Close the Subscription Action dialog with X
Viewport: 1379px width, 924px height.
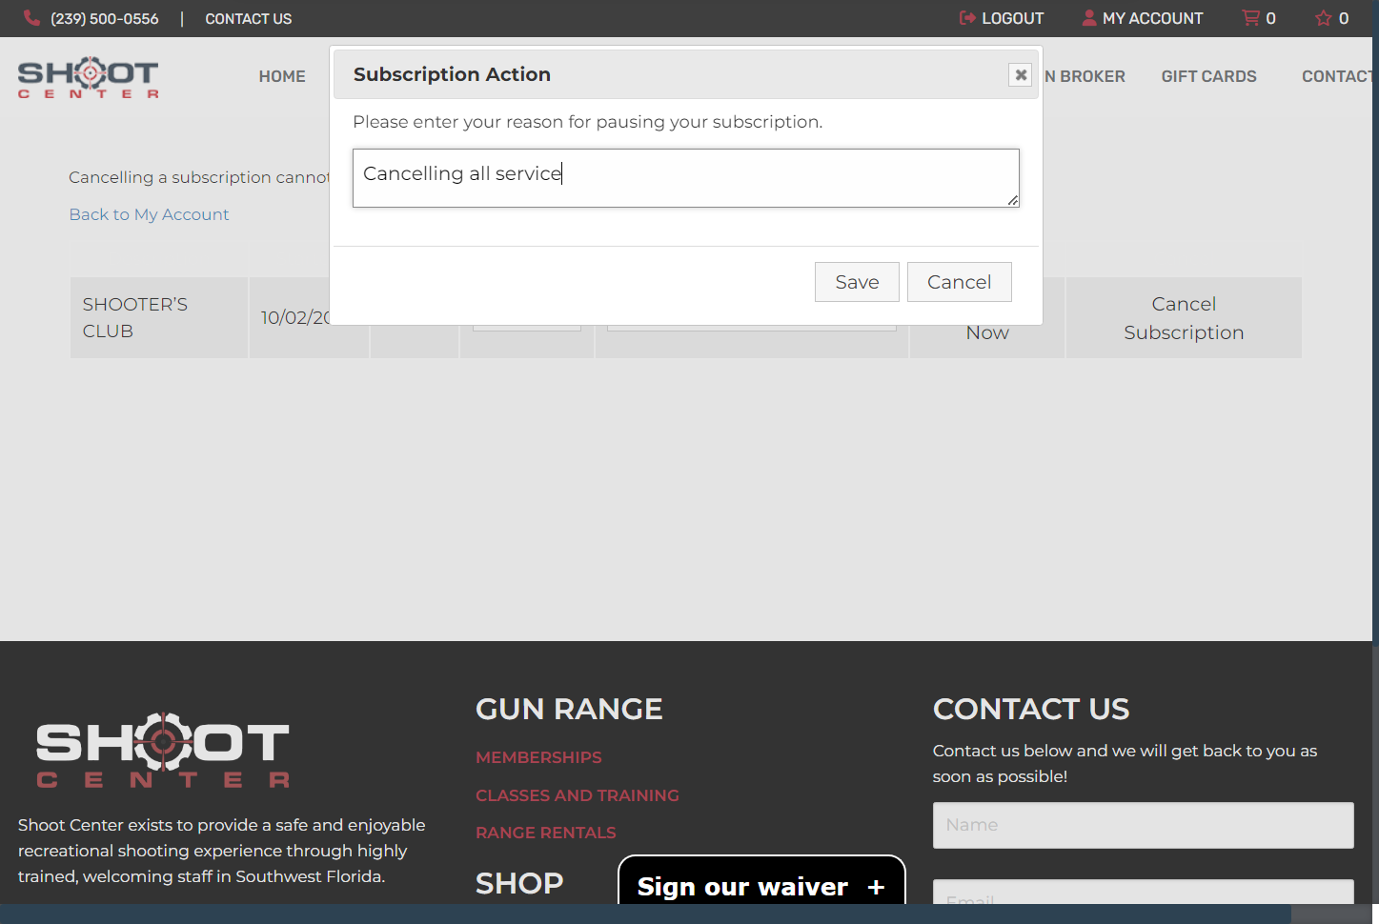click(1021, 74)
